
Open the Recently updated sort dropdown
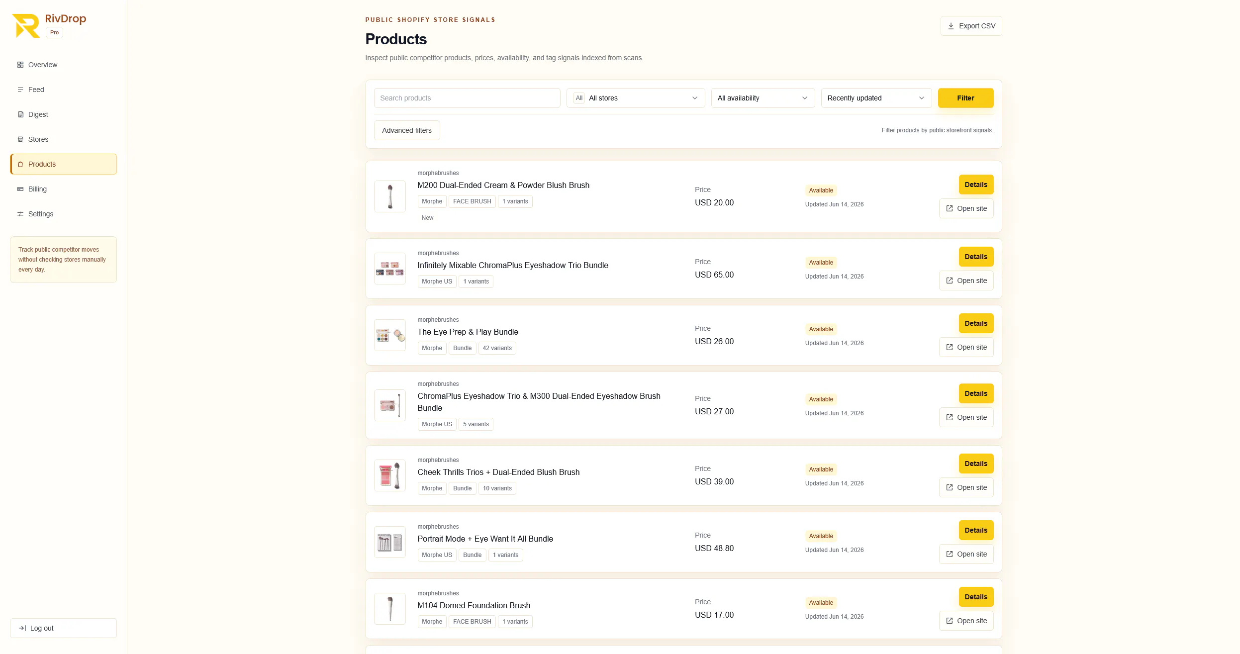[876, 98]
